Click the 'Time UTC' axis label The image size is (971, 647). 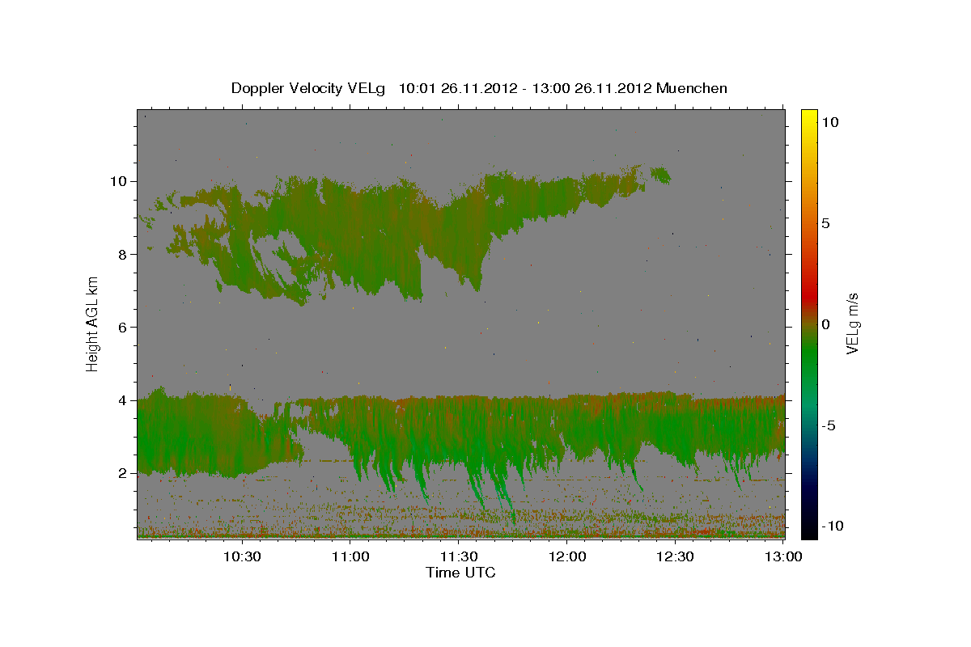[460, 573]
